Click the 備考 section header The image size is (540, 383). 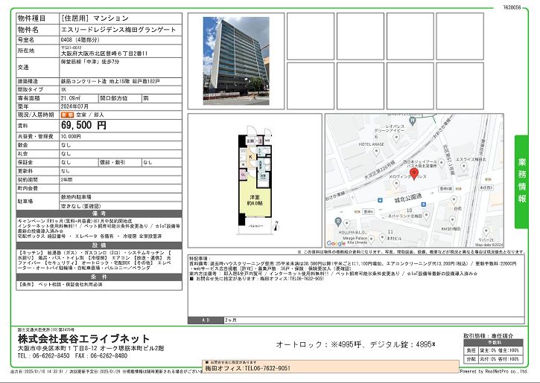click(x=99, y=214)
